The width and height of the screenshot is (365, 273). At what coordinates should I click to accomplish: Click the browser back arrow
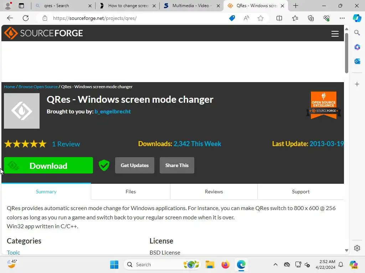point(10,18)
